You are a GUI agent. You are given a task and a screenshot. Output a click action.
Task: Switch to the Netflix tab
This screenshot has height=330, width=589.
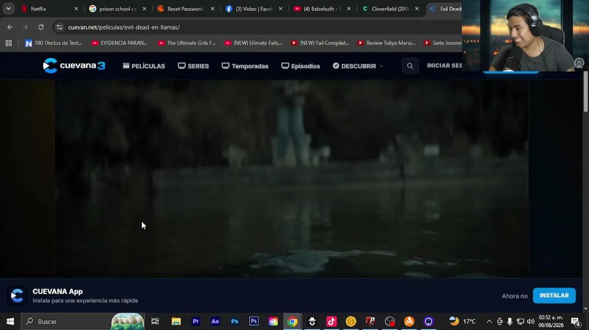[x=49, y=9]
